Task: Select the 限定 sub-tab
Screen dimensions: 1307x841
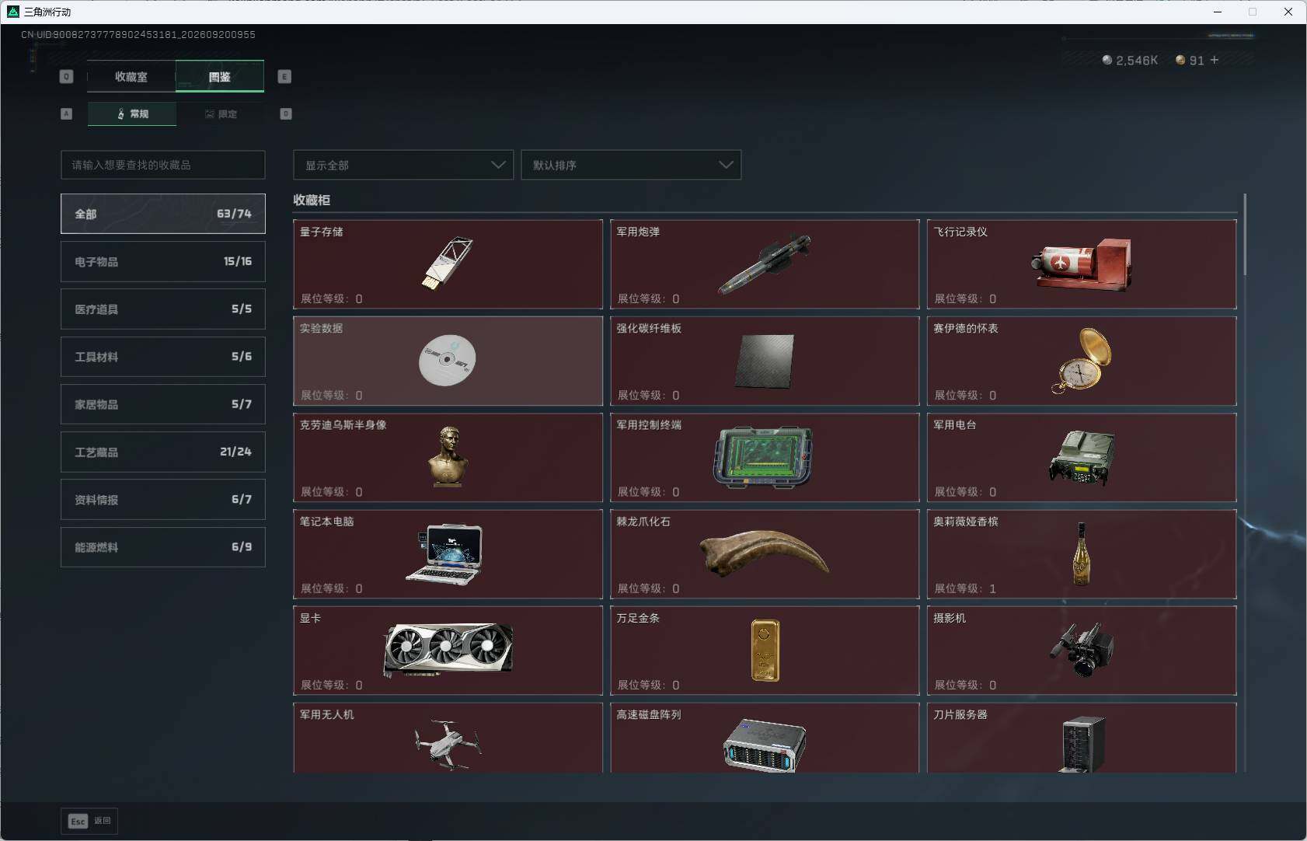Action: [221, 113]
